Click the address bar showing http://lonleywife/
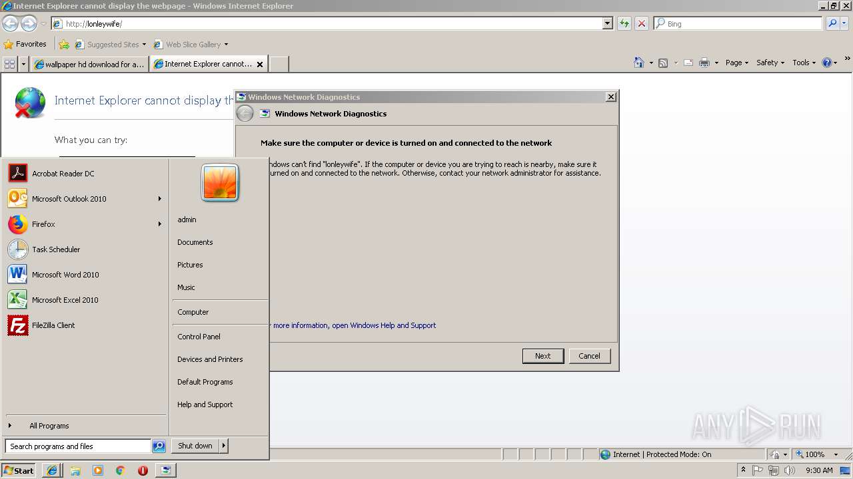Viewport: 853px width, 479px height. coord(327,23)
